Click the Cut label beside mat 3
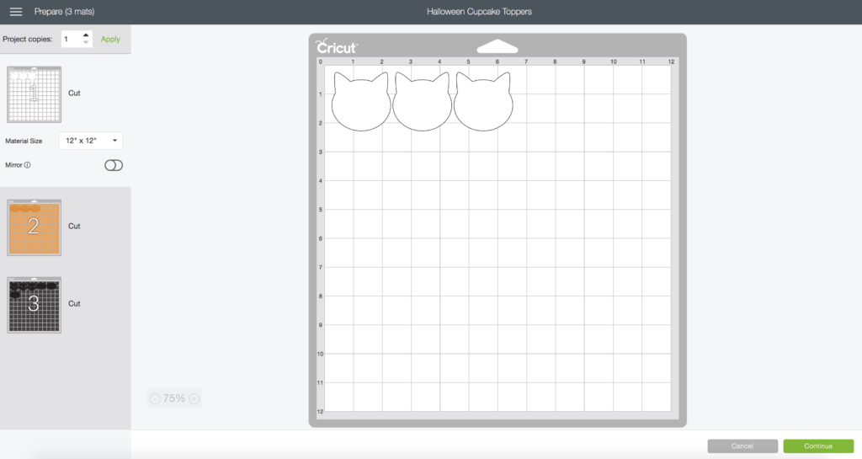Viewport: 862px width, 459px height. [74, 303]
